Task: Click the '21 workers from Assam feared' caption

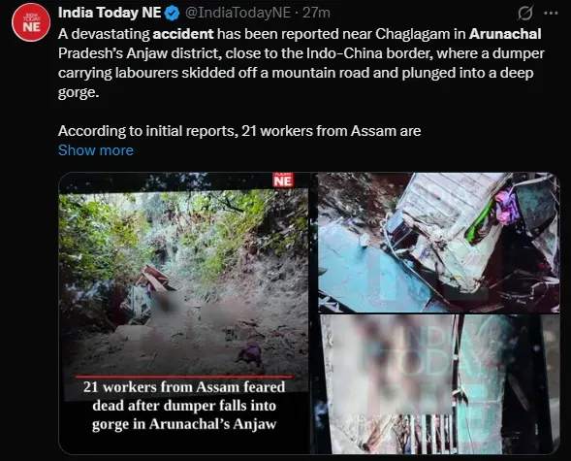Action: point(184,387)
